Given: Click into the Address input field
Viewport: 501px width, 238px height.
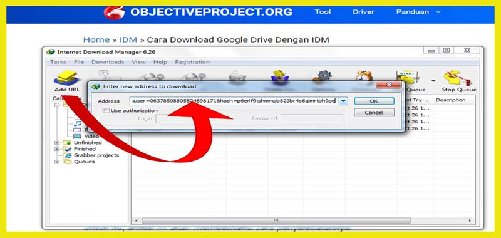Looking at the screenshot, I should point(234,101).
